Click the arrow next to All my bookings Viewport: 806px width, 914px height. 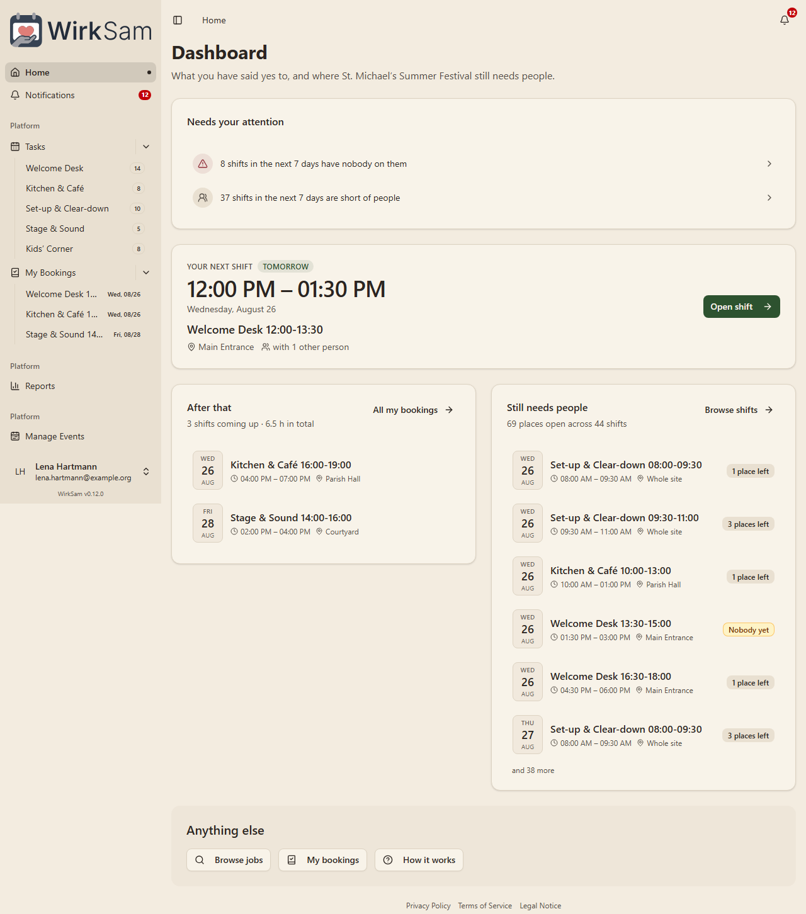pos(449,410)
